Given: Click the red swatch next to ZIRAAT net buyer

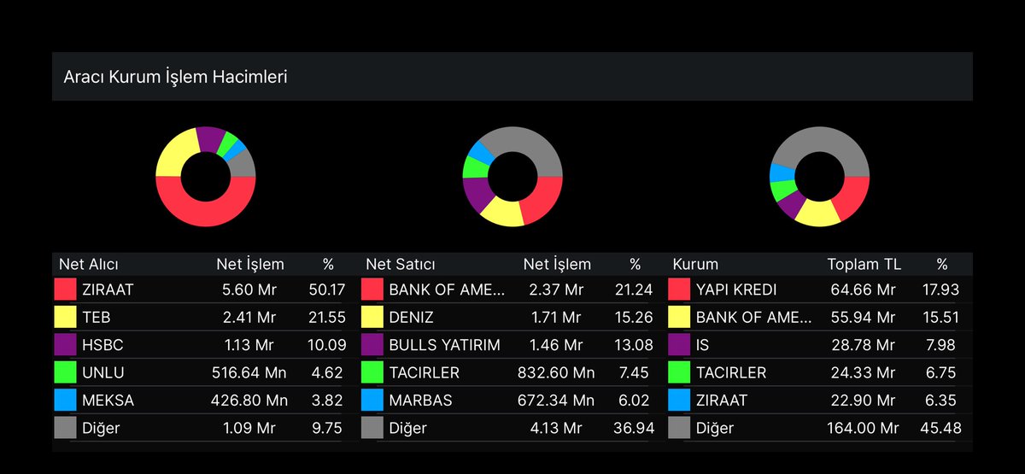Looking at the screenshot, I should [x=65, y=290].
